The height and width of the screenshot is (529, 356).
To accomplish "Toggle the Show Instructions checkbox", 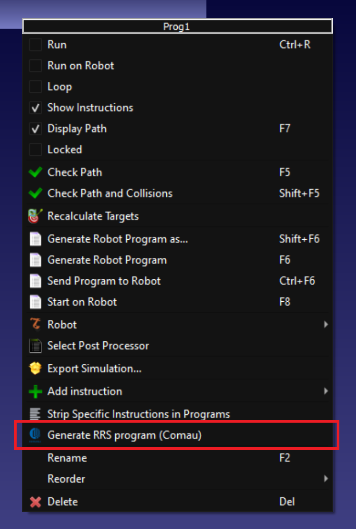I will click(x=35, y=108).
